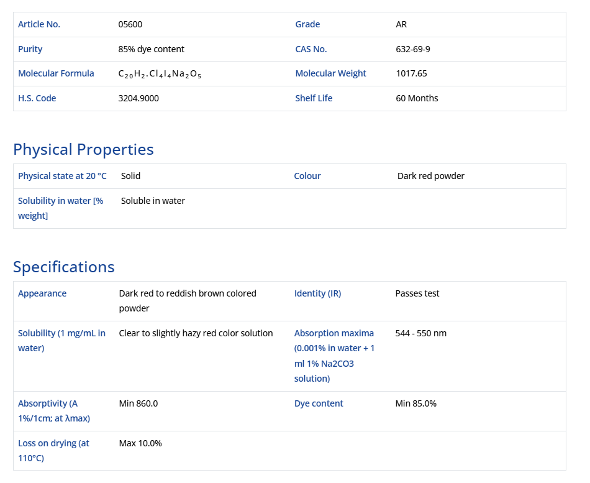
Task: Click the Specifications heading
Action: [x=64, y=267]
